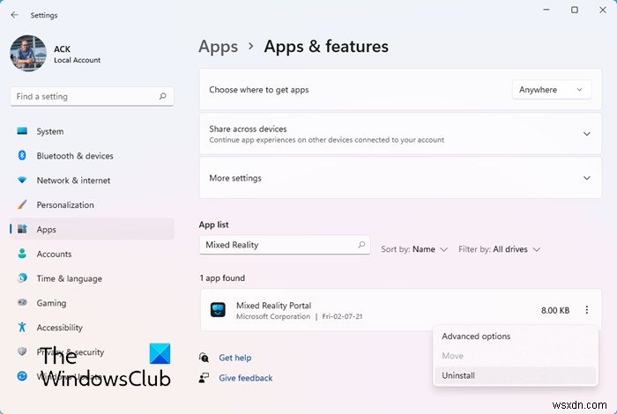Click the Choose where to get apps label

[x=259, y=90]
